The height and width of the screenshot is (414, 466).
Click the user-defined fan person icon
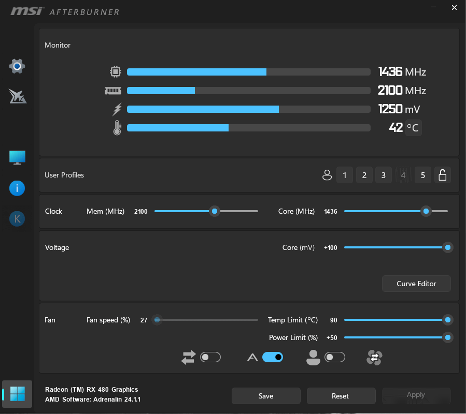(313, 357)
